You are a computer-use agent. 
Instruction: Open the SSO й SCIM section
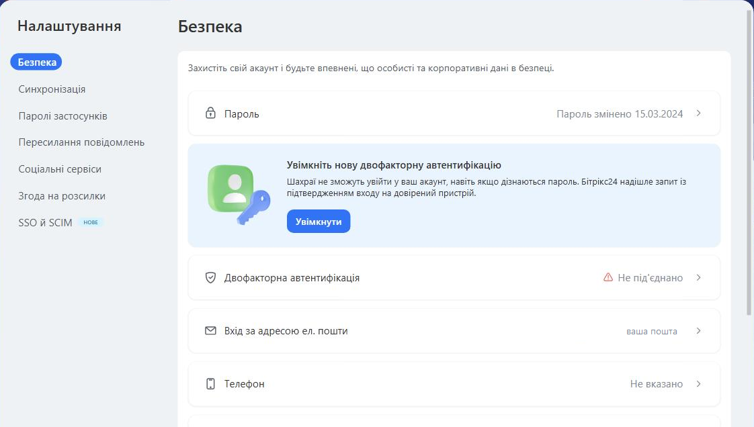point(45,222)
